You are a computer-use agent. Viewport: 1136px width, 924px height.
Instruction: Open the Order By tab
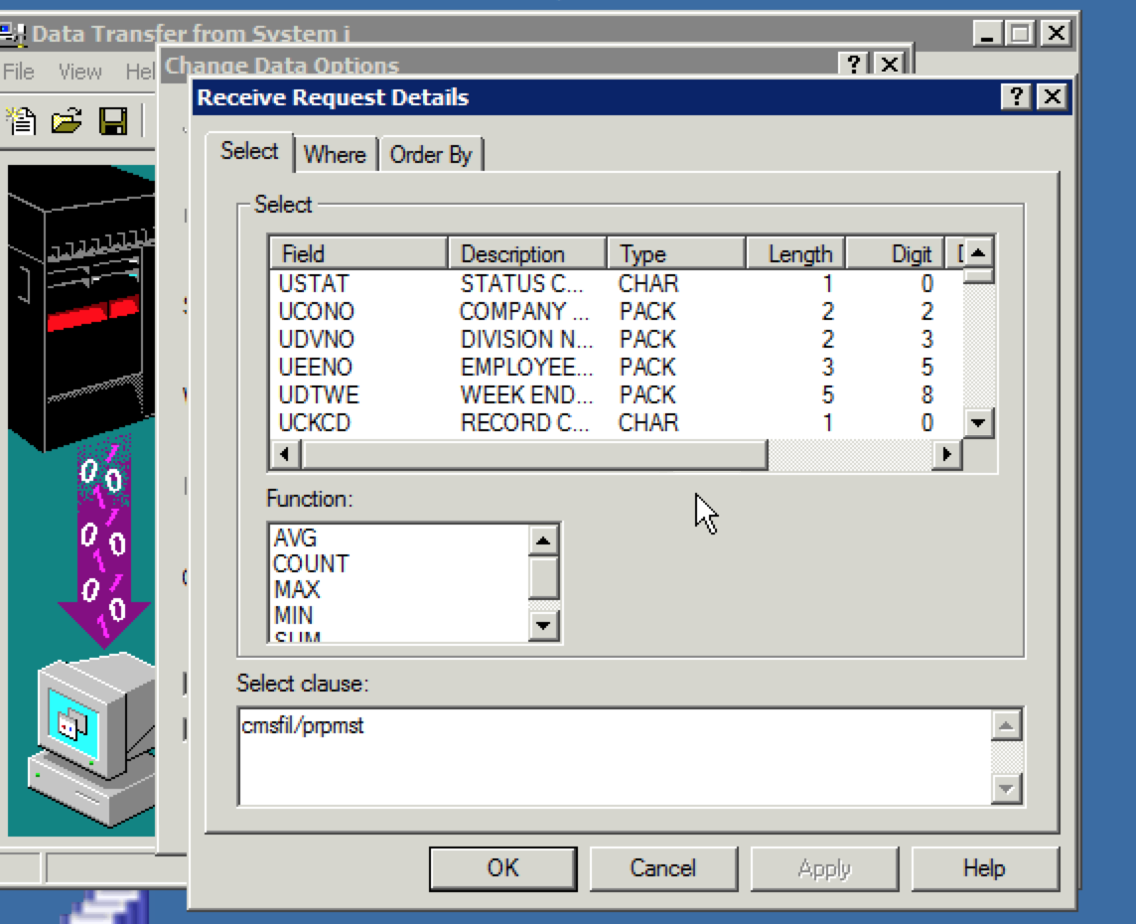(430, 155)
